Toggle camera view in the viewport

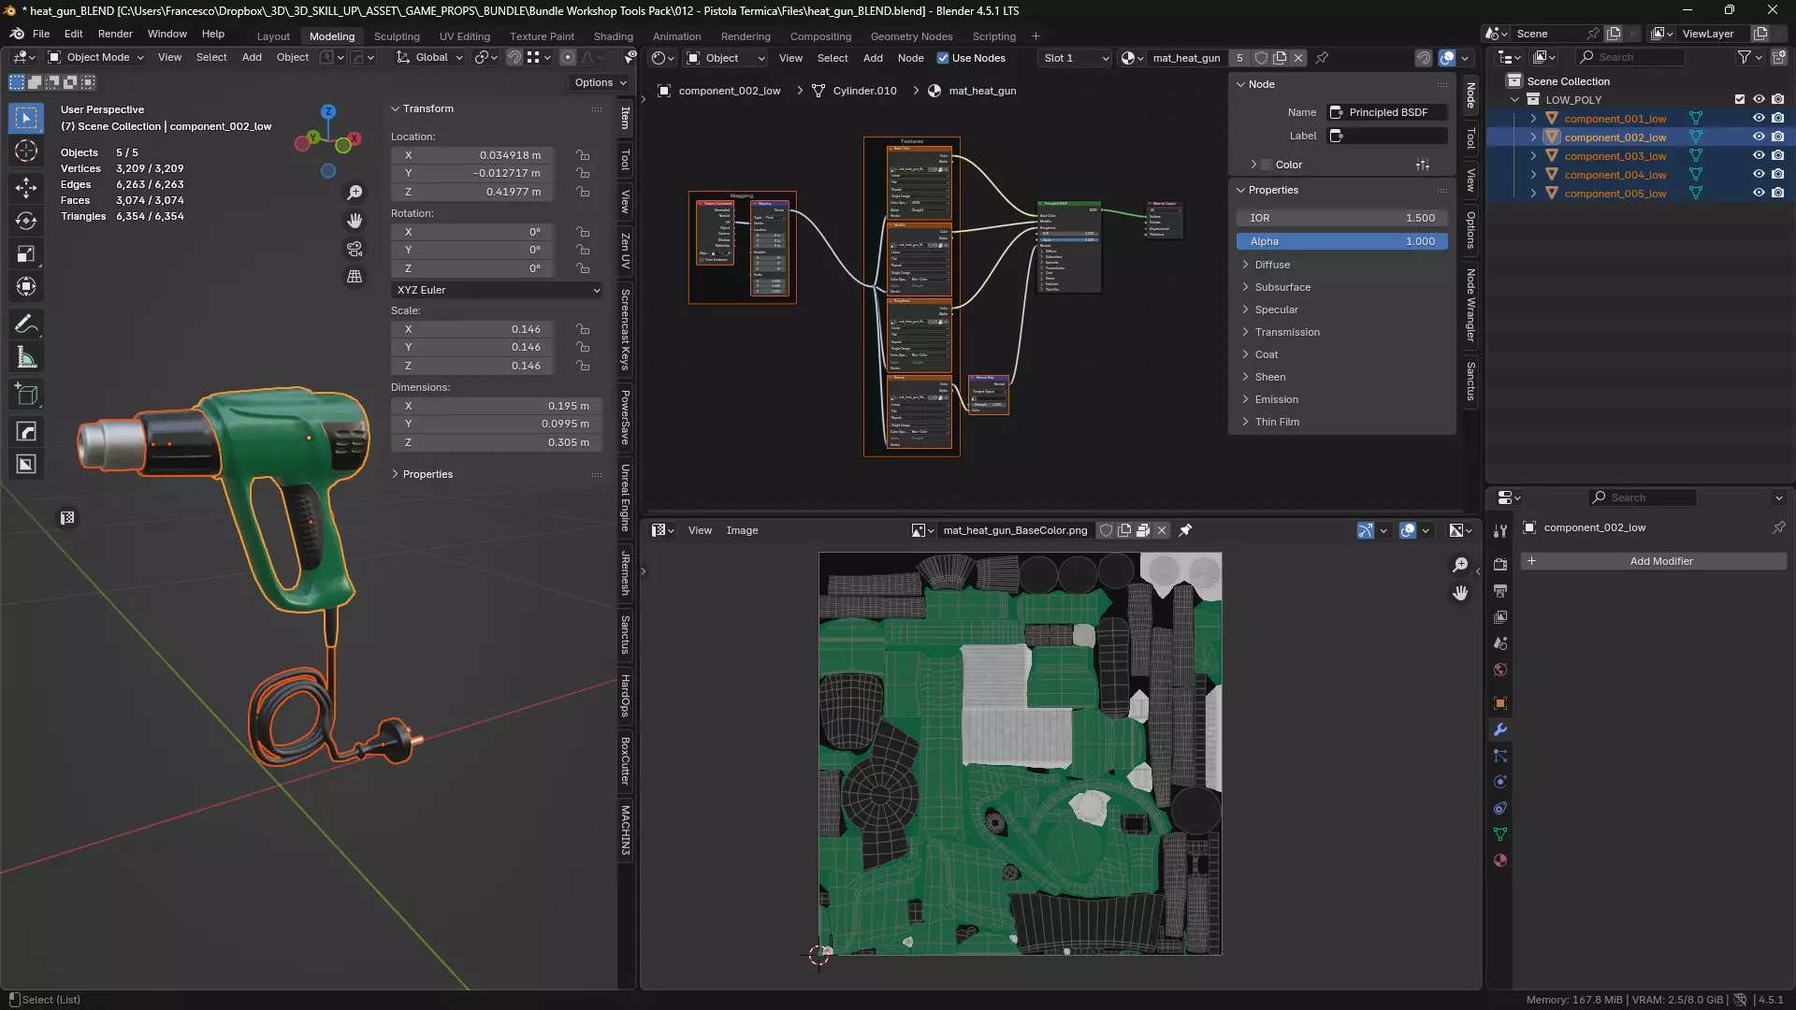tap(355, 249)
